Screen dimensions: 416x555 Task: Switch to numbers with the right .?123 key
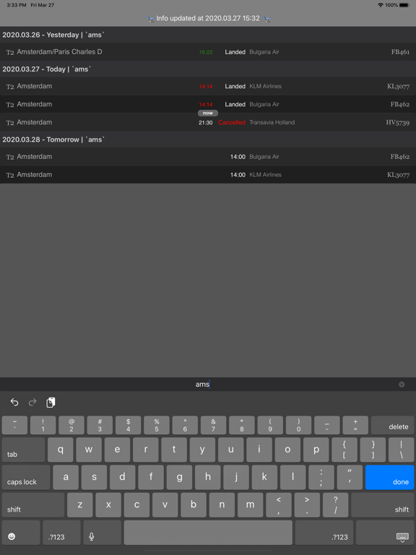click(324, 533)
